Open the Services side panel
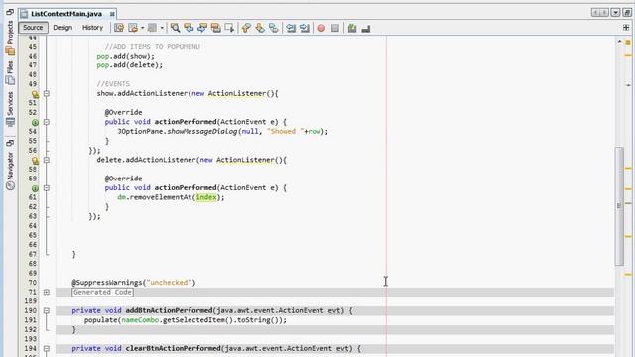This screenshot has width=635, height=357. 10,109
